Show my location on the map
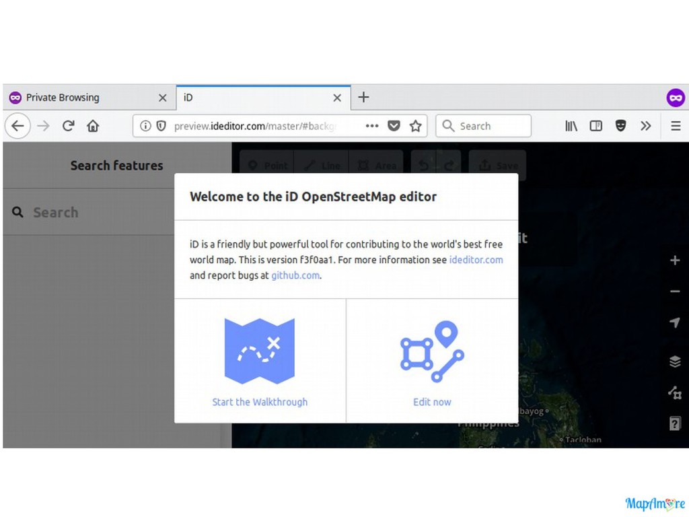 [x=675, y=322]
